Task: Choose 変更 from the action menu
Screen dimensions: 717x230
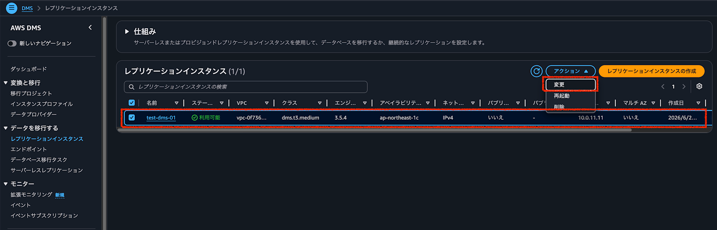Action: click(x=570, y=85)
